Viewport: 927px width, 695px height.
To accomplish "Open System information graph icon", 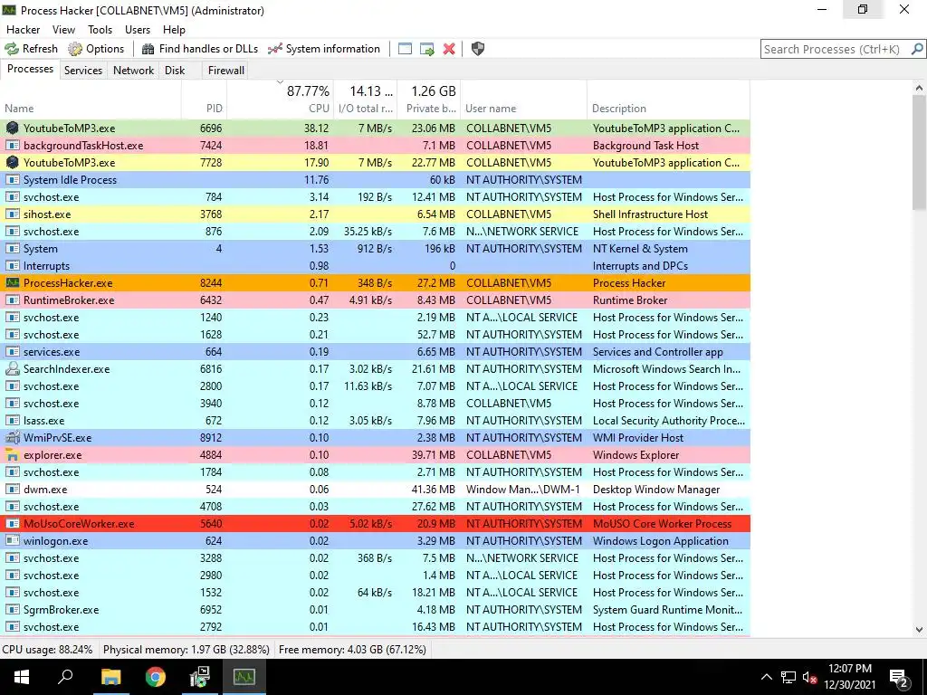I will coord(275,49).
